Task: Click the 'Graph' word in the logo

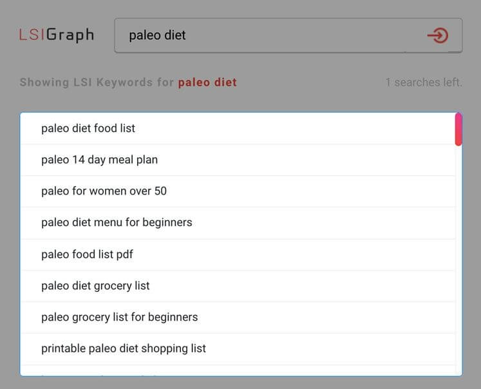Action: click(x=70, y=35)
